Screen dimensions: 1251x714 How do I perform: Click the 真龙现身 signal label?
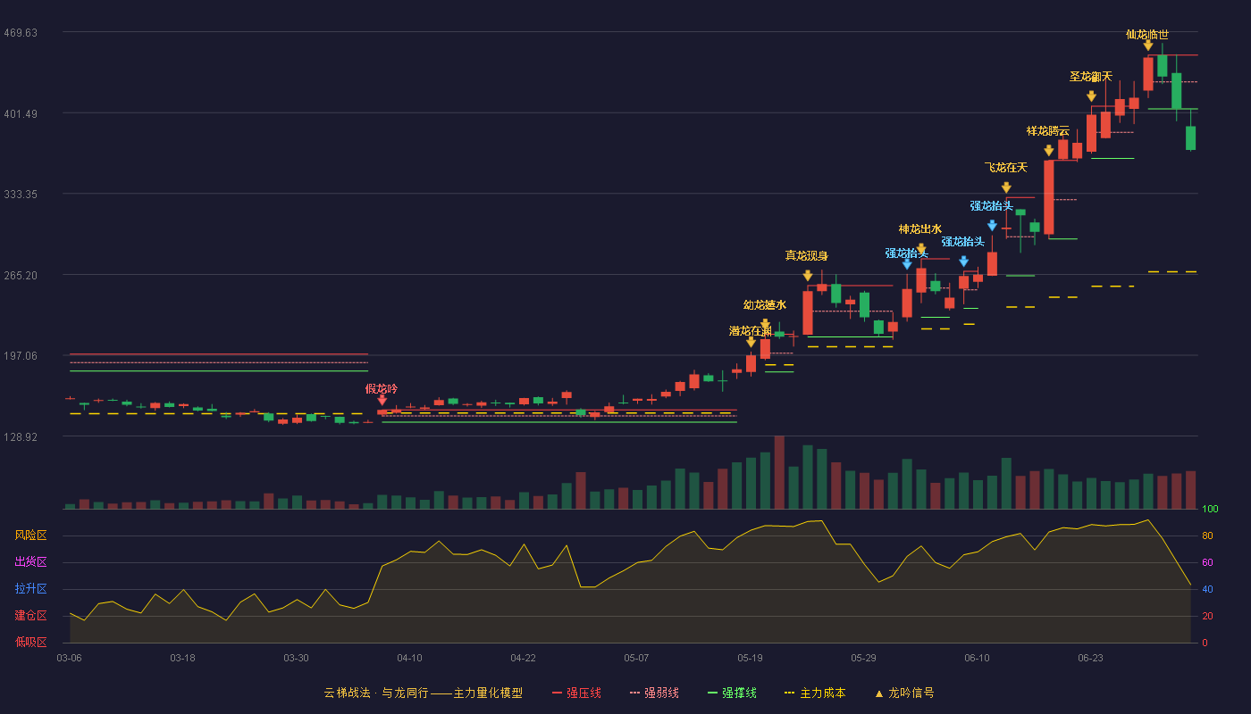(807, 256)
